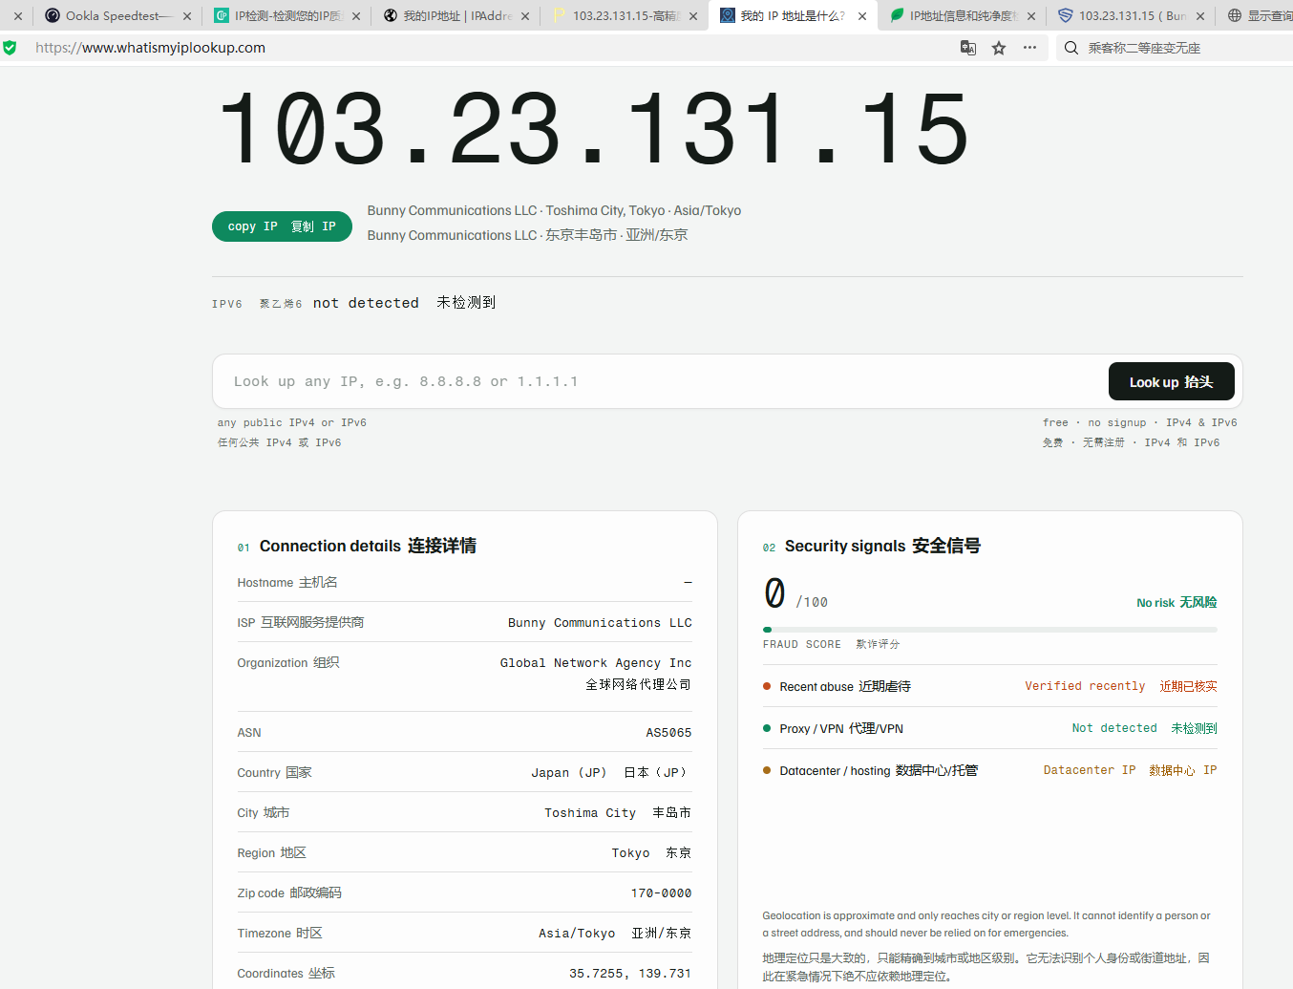Click the green IP检测 tab favicon
The height and width of the screenshot is (989, 1293).
coord(222,15)
